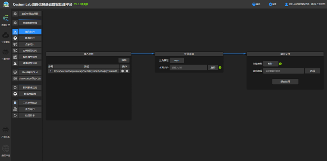327x161 pixels.
Task: Select the 数据库配置 menu item
Action: click(x=30, y=94)
